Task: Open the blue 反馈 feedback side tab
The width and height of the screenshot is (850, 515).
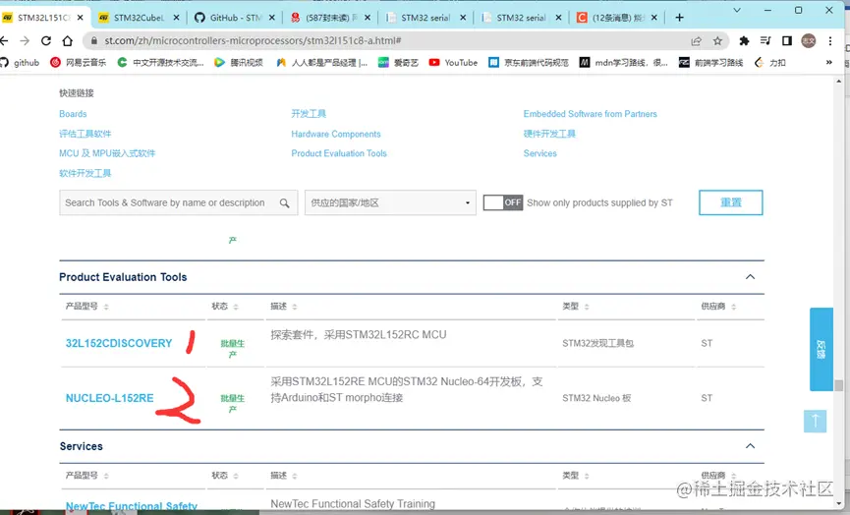Action: pos(822,349)
